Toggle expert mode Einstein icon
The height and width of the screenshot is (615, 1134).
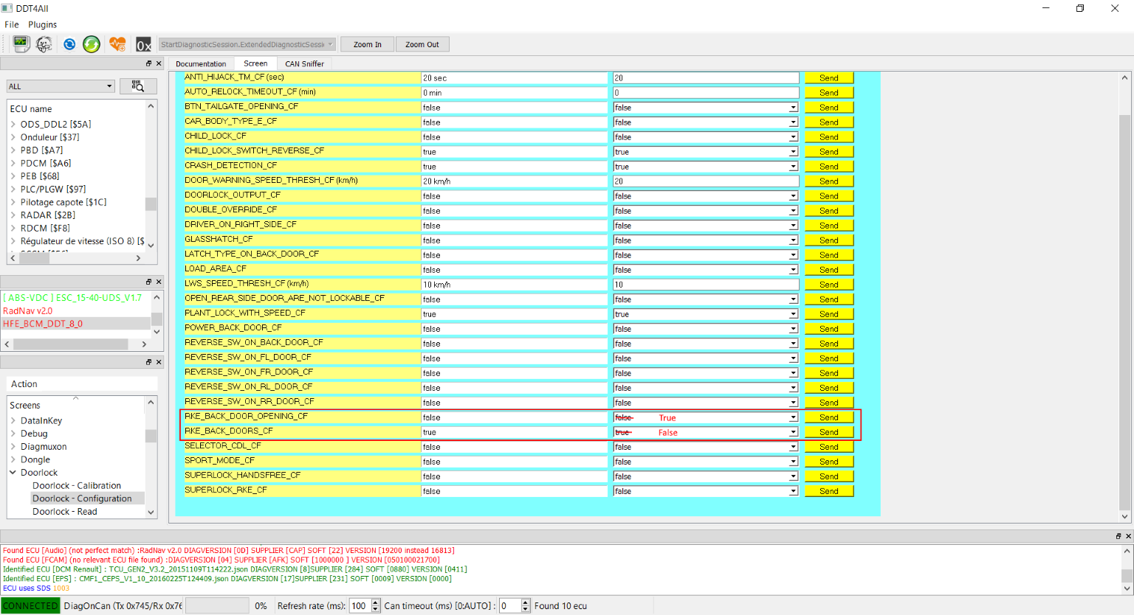pos(44,44)
